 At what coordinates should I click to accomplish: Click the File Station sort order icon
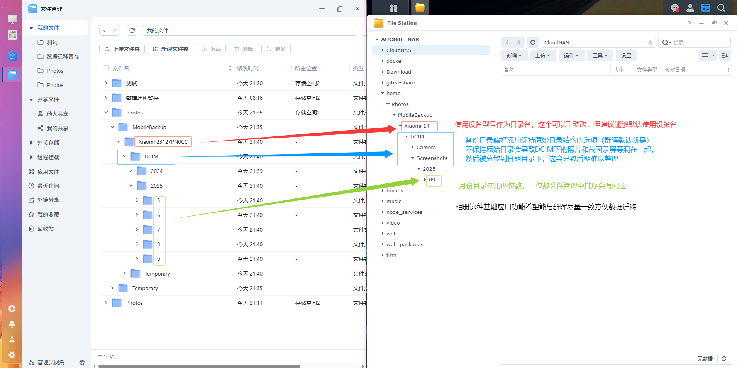pos(725,55)
